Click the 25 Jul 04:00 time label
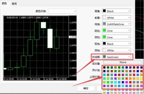 tap(35, 79)
